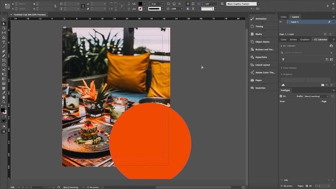Switch to the Gradient tab
The image size is (336, 189).
(x=304, y=40)
